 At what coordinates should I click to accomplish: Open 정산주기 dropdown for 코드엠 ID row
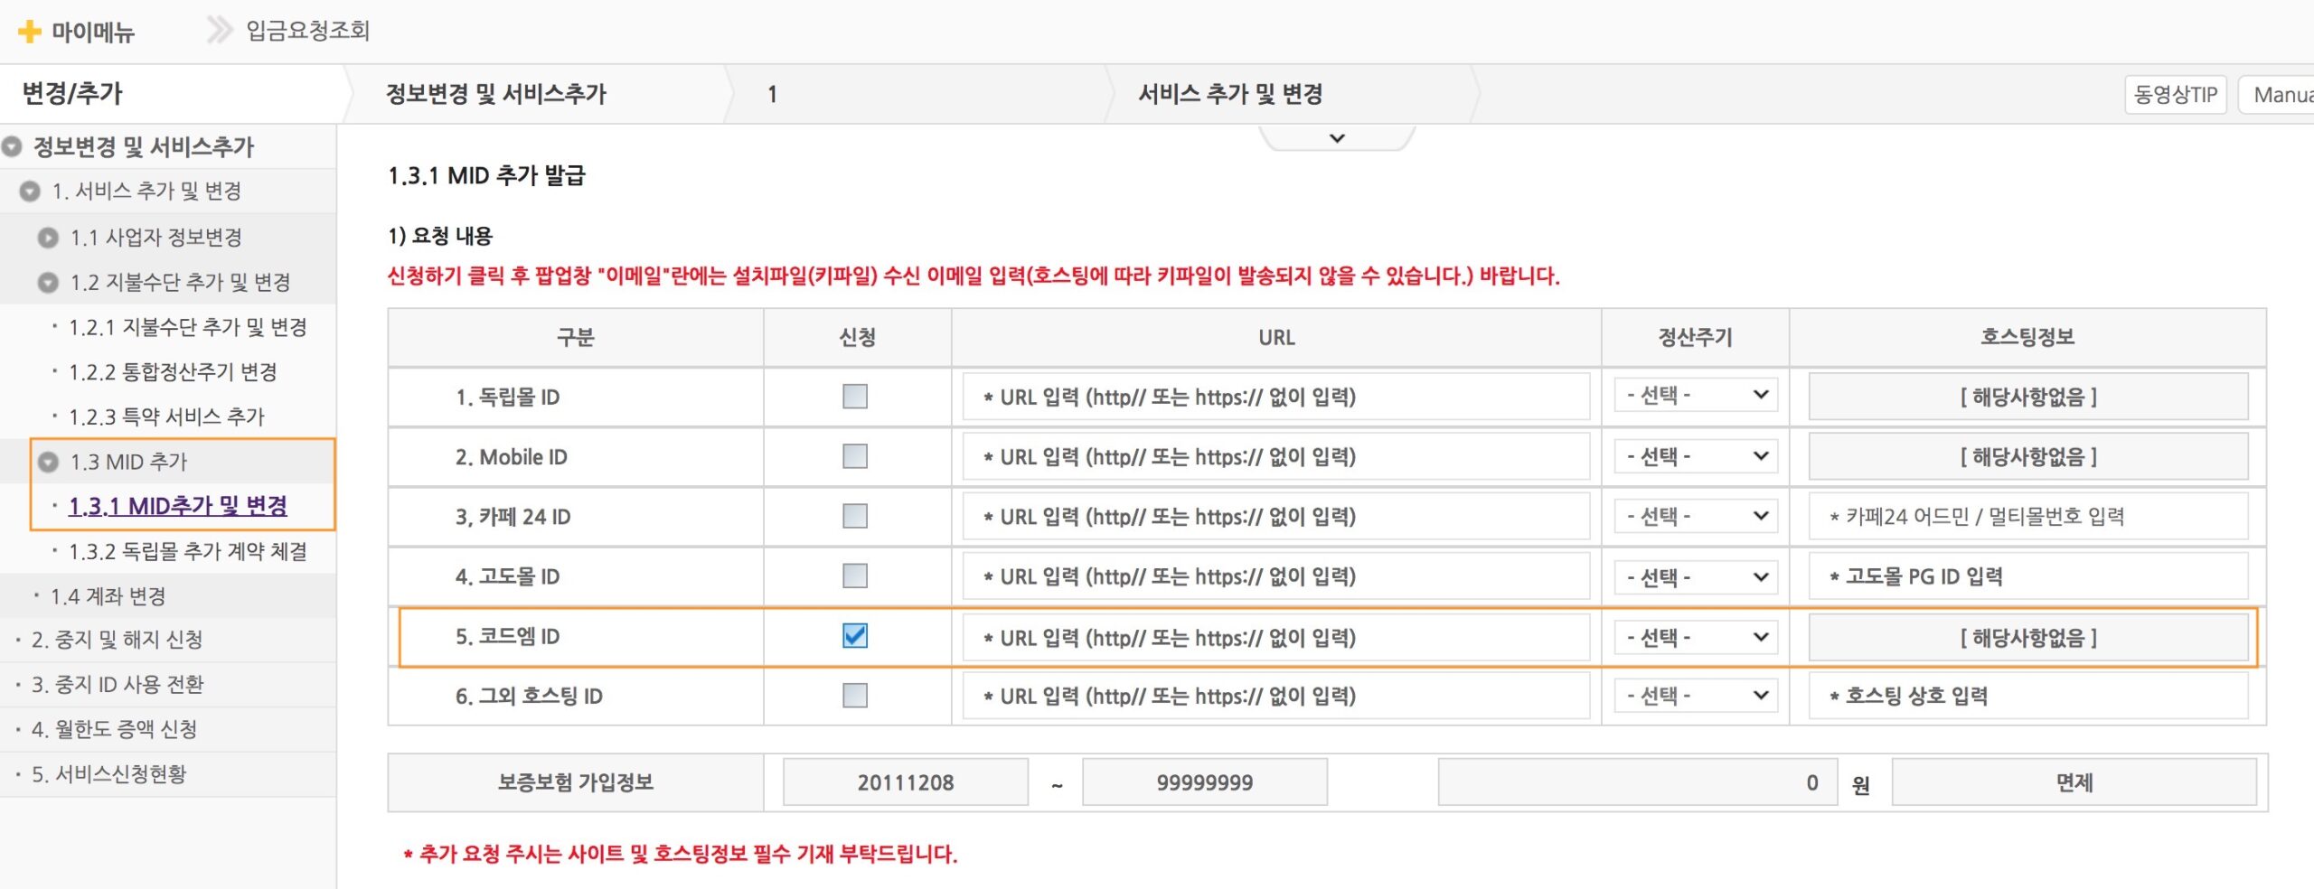(x=1697, y=637)
